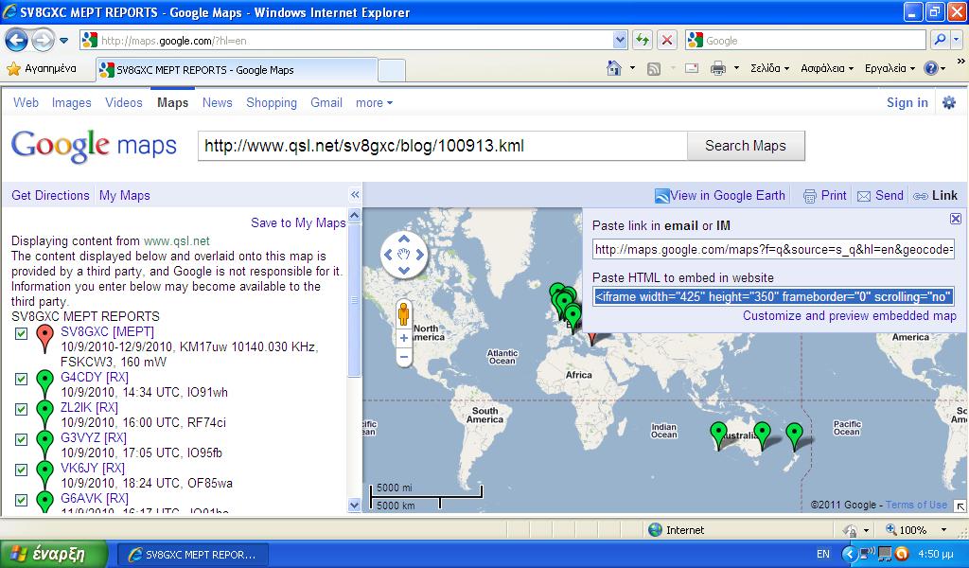Expand the address bar history dropdown

[x=621, y=41]
